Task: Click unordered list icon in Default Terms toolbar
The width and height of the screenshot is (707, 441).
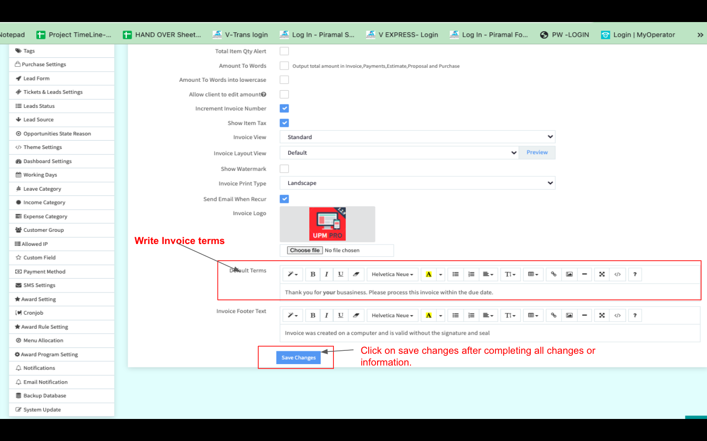Action: (456, 274)
